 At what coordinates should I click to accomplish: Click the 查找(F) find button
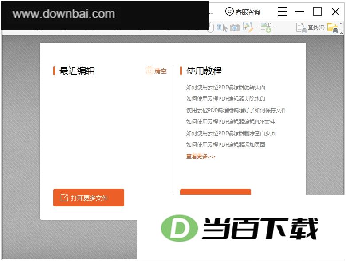click(x=310, y=27)
